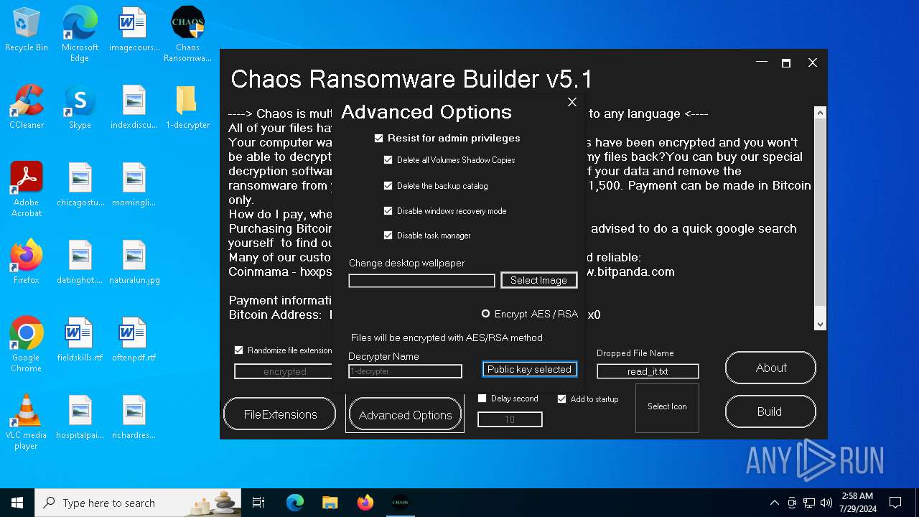The width and height of the screenshot is (919, 517).
Task: Click the Select Icon box
Action: click(667, 407)
